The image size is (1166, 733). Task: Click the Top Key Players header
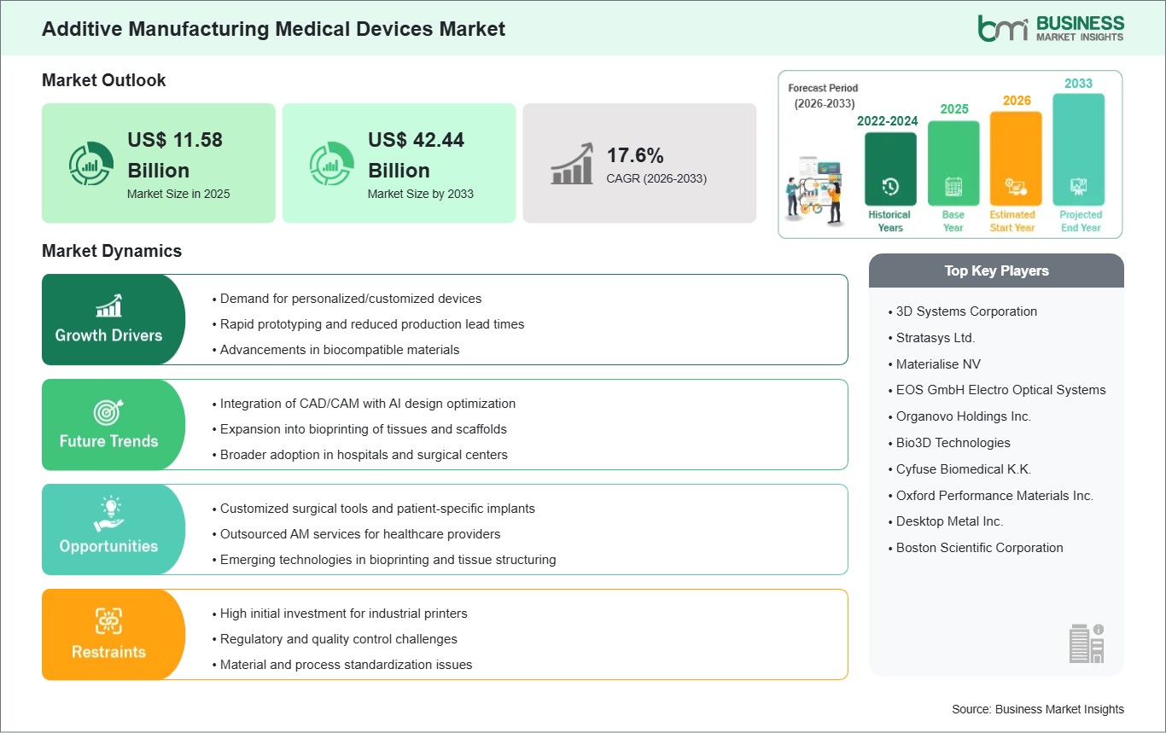(x=996, y=271)
